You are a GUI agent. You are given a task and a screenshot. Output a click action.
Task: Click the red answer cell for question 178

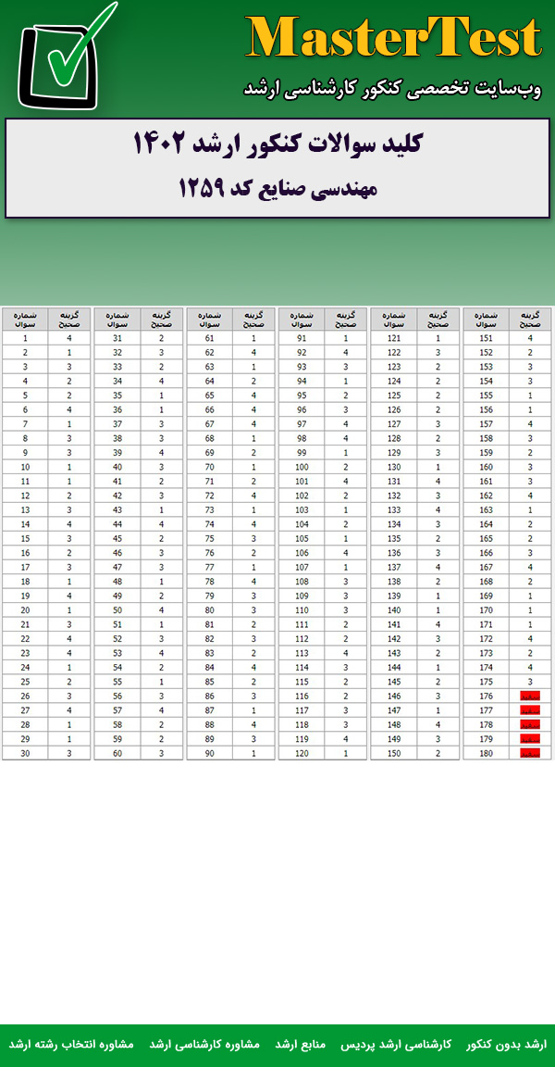[x=530, y=723]
